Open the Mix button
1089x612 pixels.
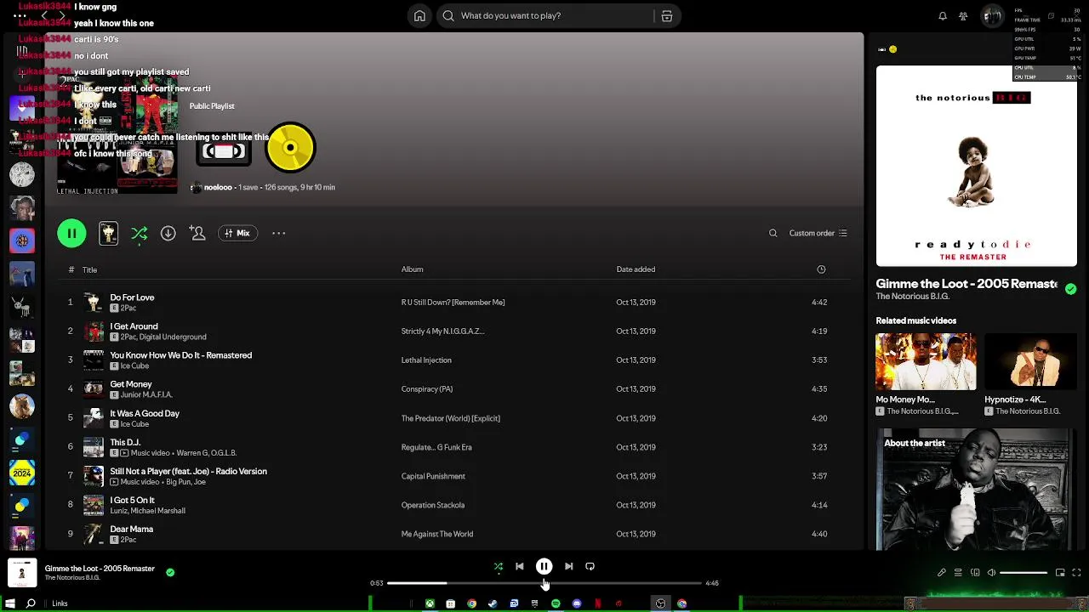coord(237,233)
